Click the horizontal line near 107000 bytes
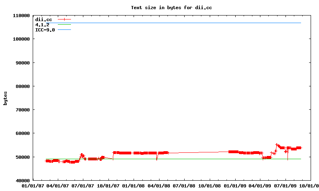This screenshot has height=191, width=319. coord(179,23)
